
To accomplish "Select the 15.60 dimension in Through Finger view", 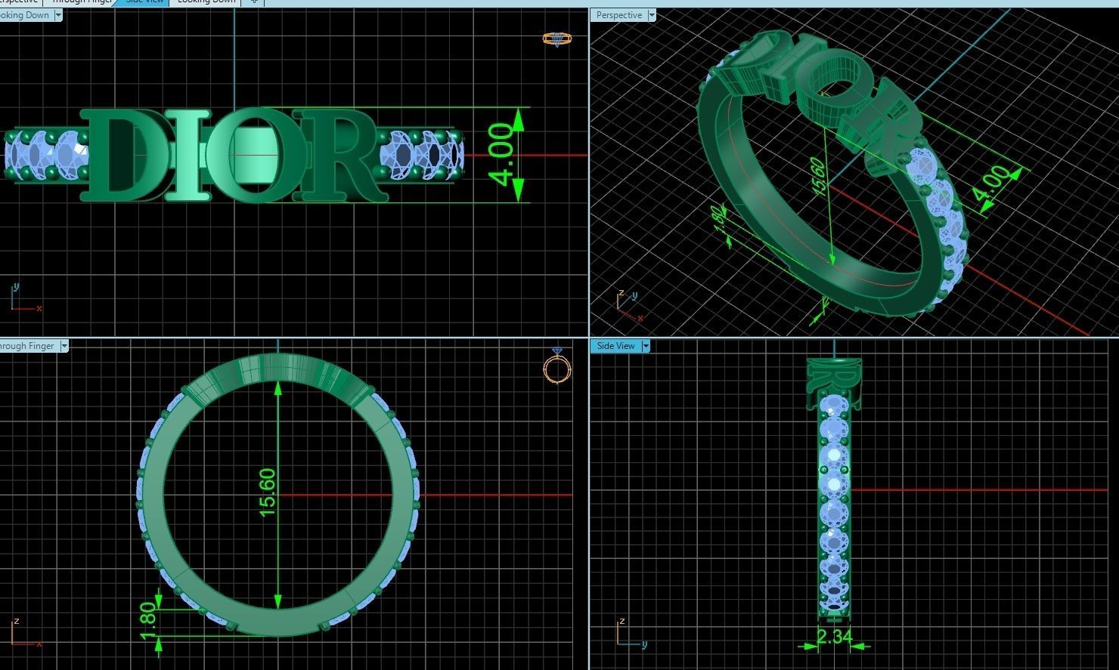I will click(x=268, y=492).
